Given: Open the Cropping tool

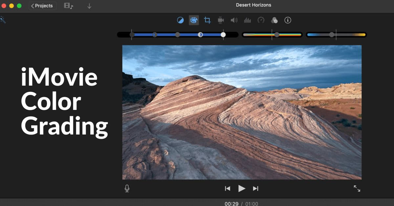Looking at the screenshot, I should coord(207,20).
